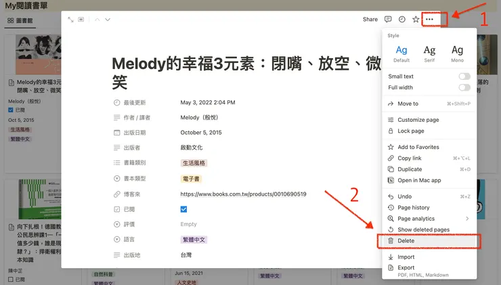The width and height of the screenshot is (501, 285).
Task: Click Delete in the page menu
Action: tap(429, 241)
